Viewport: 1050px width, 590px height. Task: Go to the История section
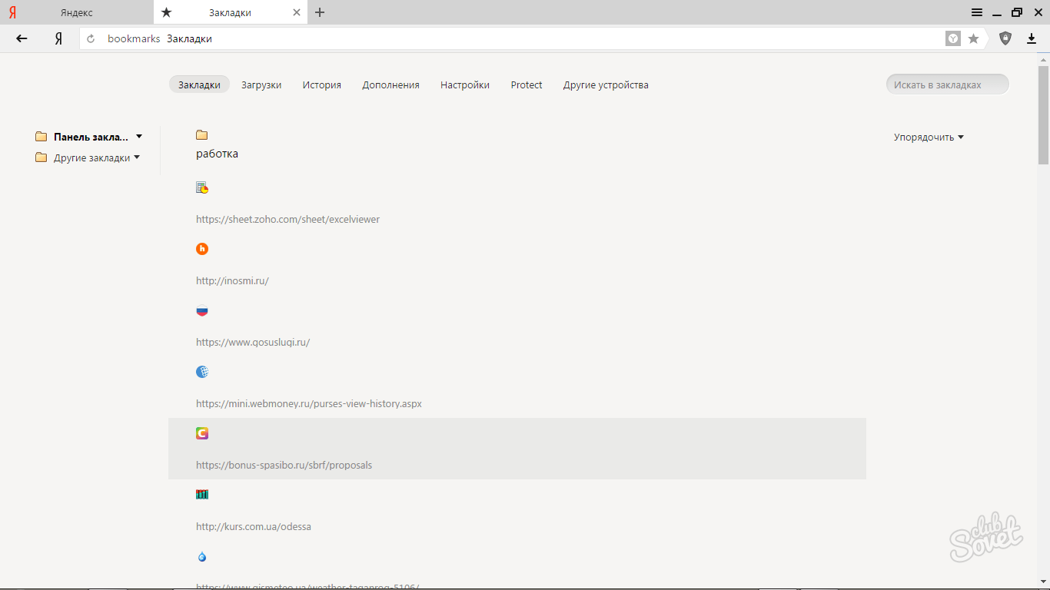[x=321, y=85]
